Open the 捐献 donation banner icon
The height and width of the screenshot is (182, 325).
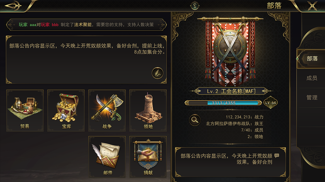tap(148, 157)
